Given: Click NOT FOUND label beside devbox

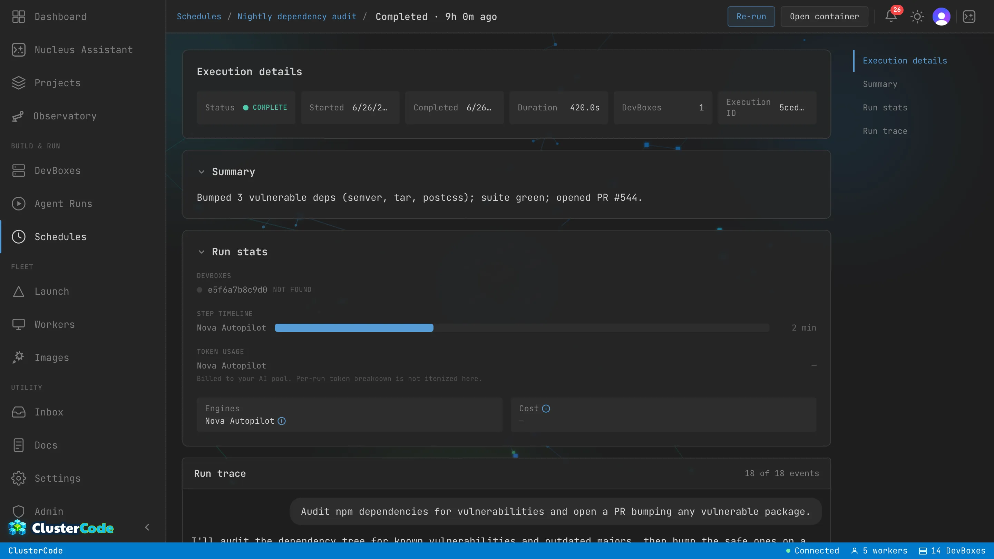Looking at the screenshot, I should click(292, 290).
